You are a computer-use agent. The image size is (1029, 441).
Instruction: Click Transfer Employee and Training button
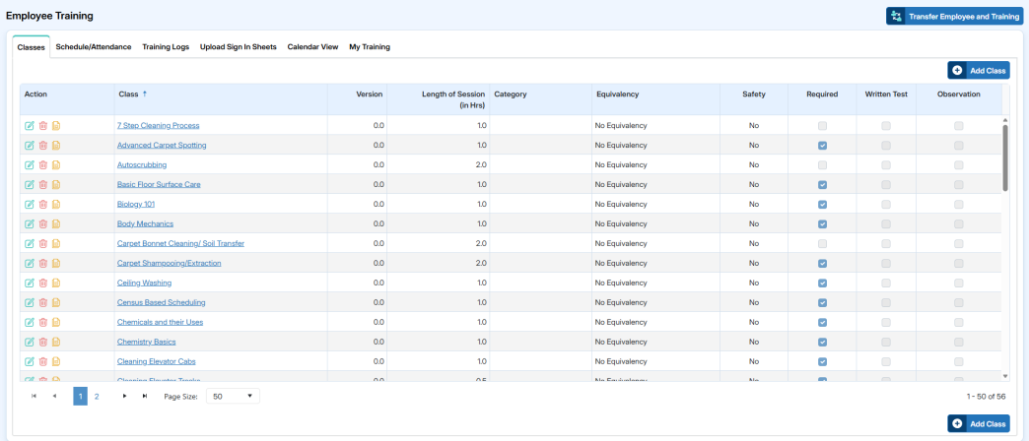coord(955,17)
